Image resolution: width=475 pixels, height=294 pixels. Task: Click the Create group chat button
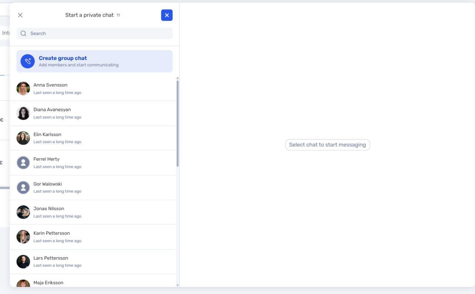tap(95, 61)
